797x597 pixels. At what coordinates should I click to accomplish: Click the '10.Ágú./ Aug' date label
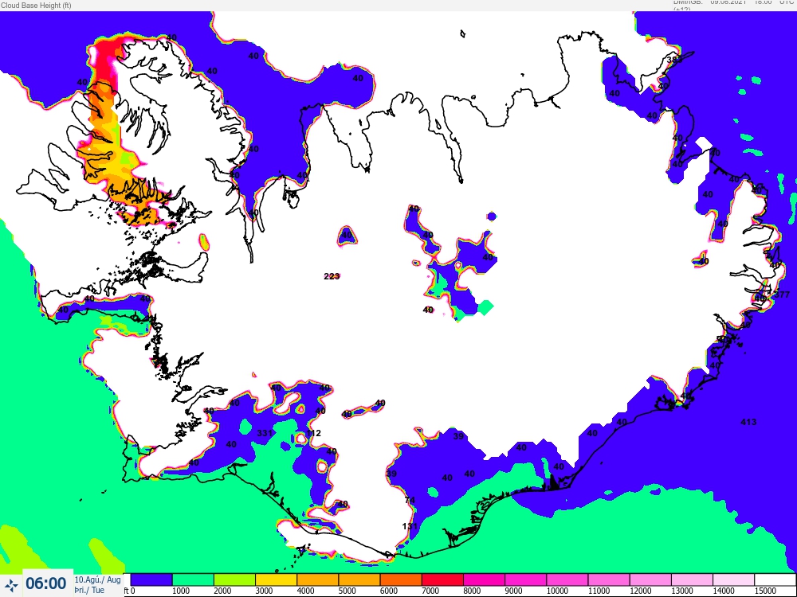[97, 579]
